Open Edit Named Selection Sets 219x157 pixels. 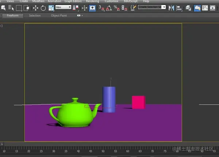pyautogui.click(x=133, y=8)
